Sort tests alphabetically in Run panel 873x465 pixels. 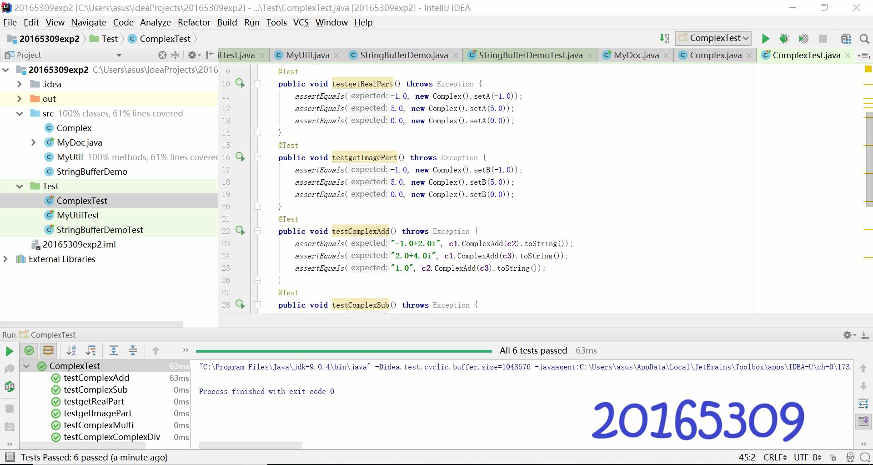coord(71,350)
